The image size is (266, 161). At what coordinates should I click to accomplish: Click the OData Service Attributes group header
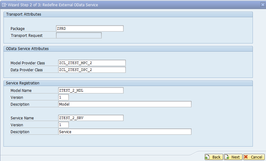(27, 49)
